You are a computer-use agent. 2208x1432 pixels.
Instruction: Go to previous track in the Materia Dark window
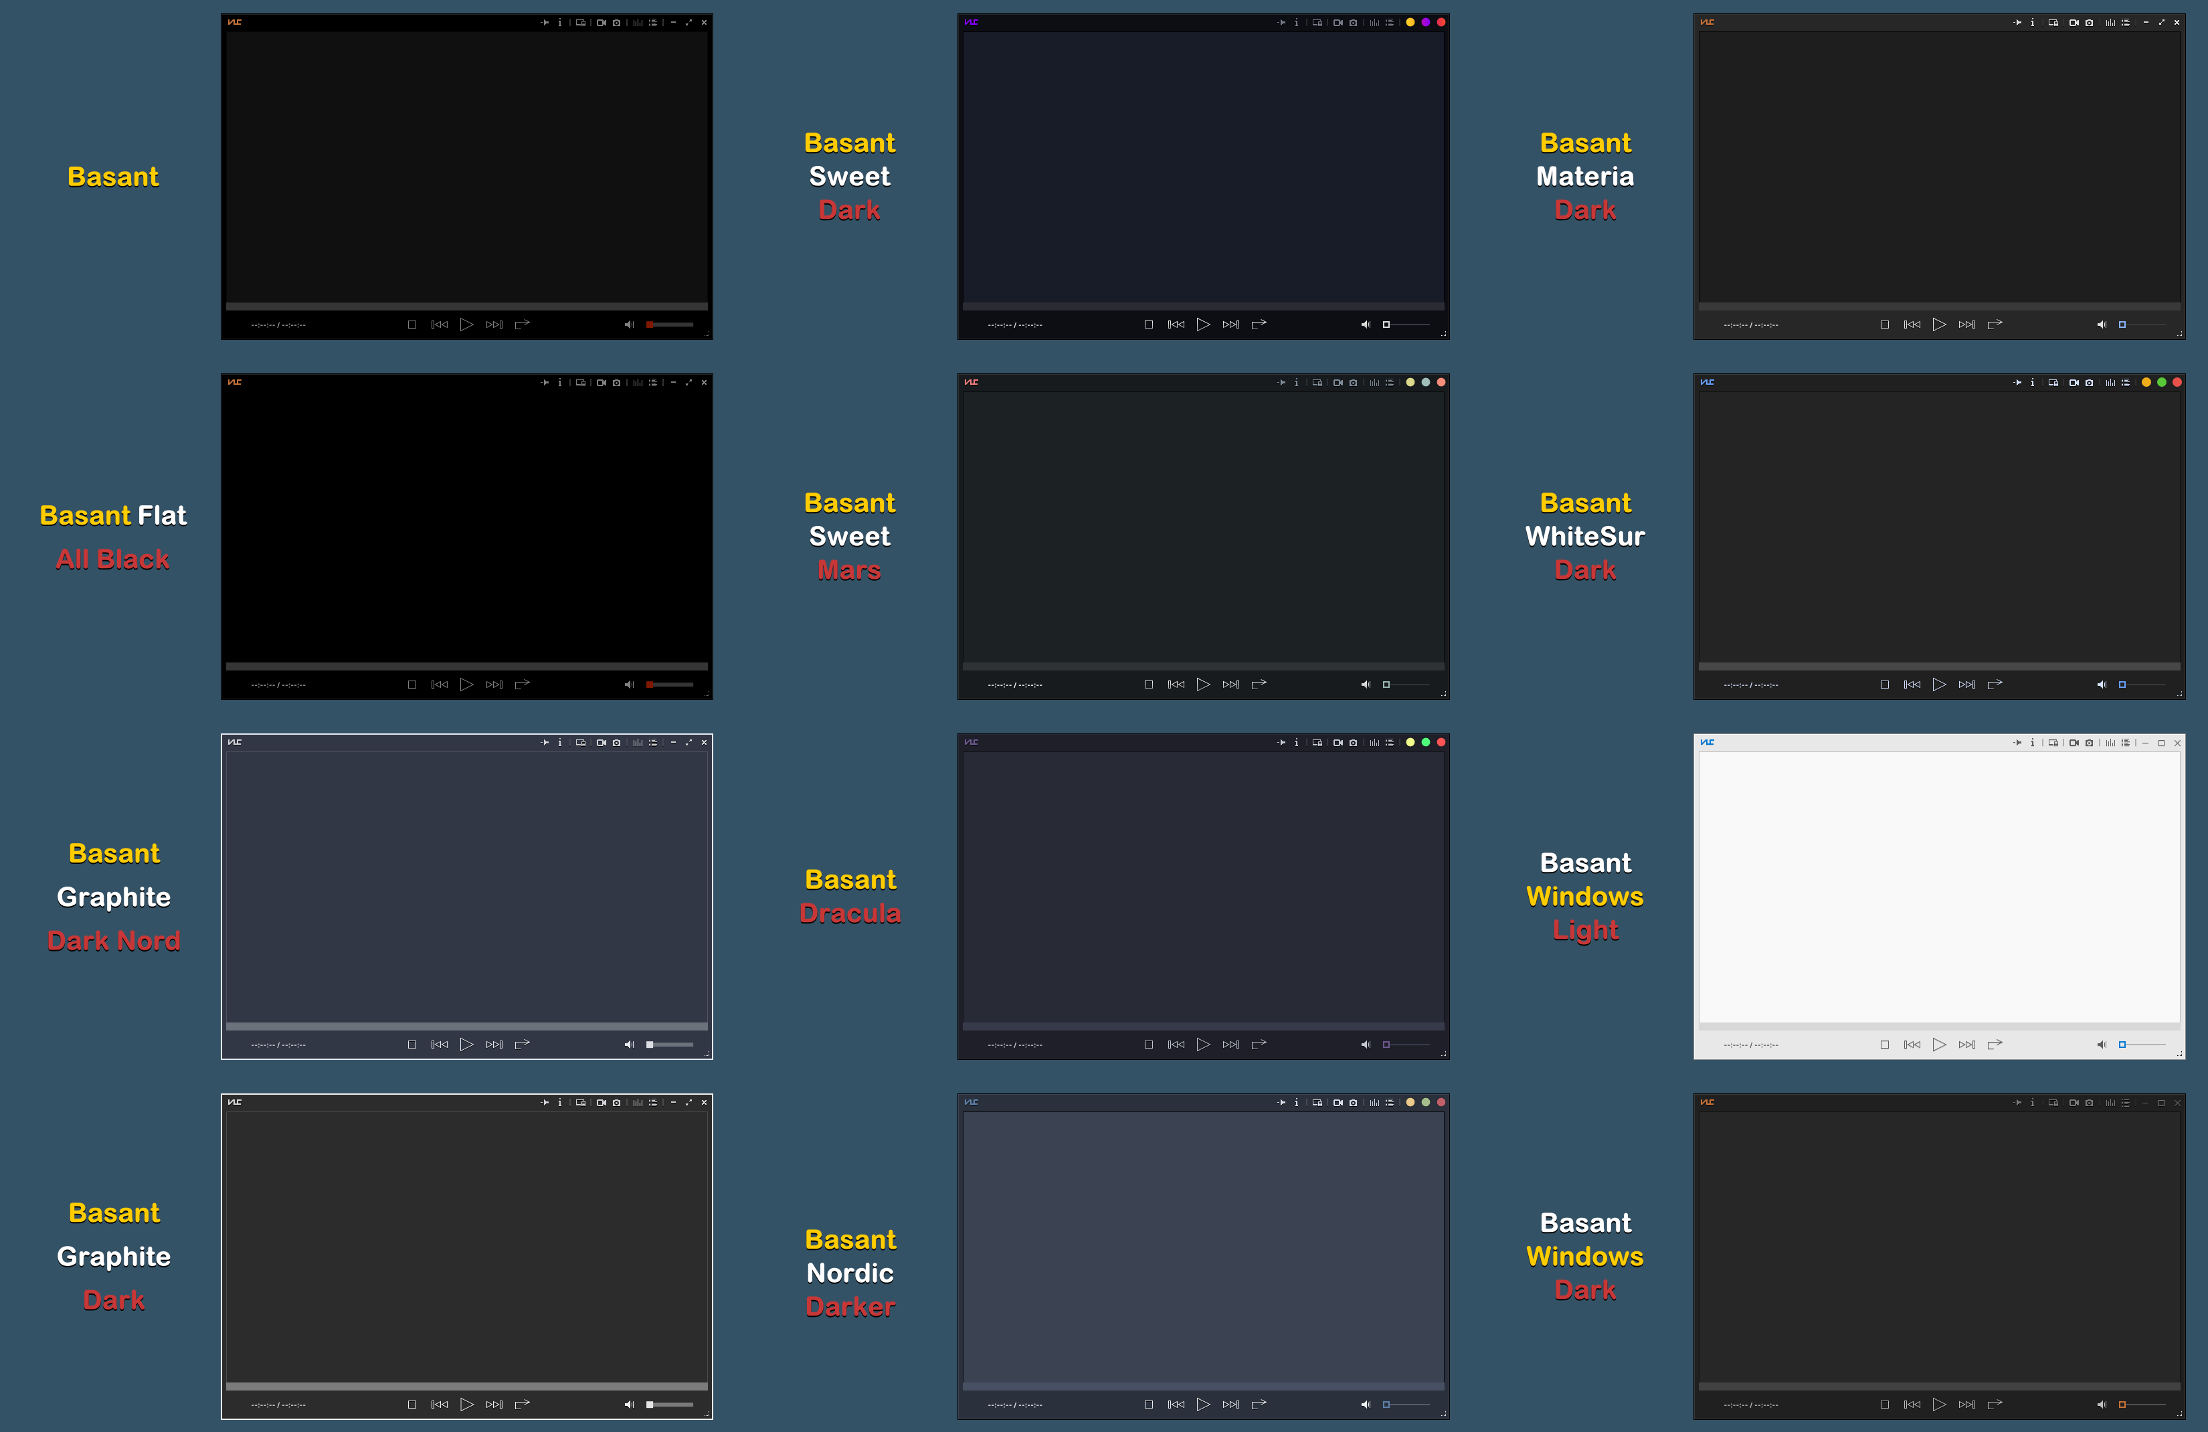click(1911, 324)
